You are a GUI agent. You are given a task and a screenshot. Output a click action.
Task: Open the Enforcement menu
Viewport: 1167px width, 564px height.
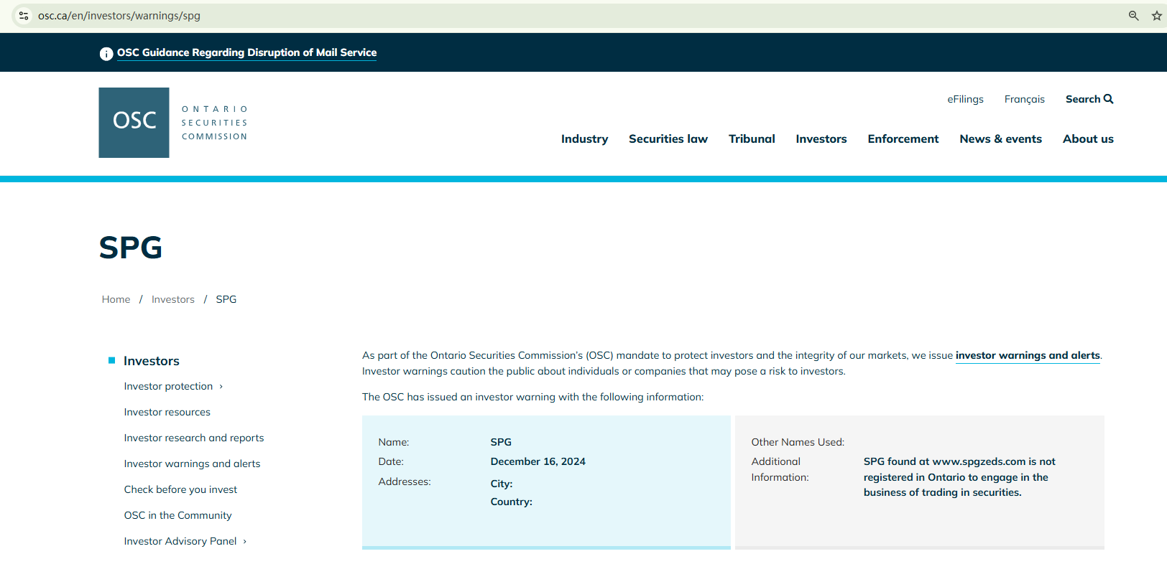pyautogui.click(x=903, y=139)
